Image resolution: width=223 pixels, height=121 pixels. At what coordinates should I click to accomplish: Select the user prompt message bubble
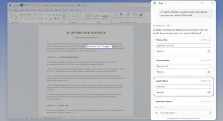tap(186, 13)
